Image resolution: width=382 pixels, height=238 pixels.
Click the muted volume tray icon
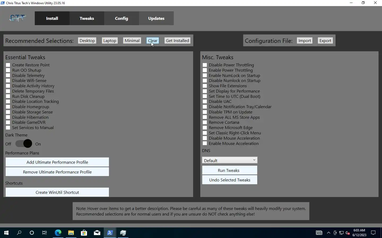[348, 233]
